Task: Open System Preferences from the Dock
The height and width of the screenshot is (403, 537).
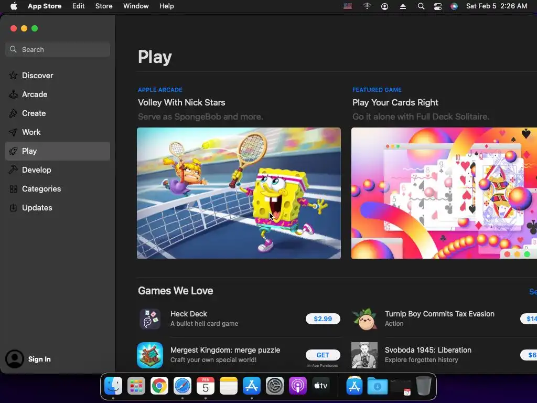Action: [x=275, y=386]
